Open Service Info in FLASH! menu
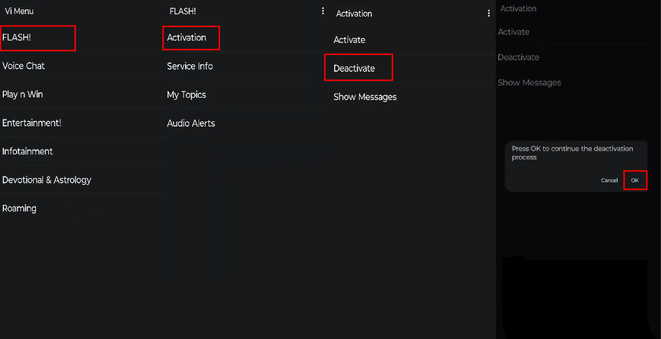The height and width of the screenshot is (339, 661). point(190,66)
